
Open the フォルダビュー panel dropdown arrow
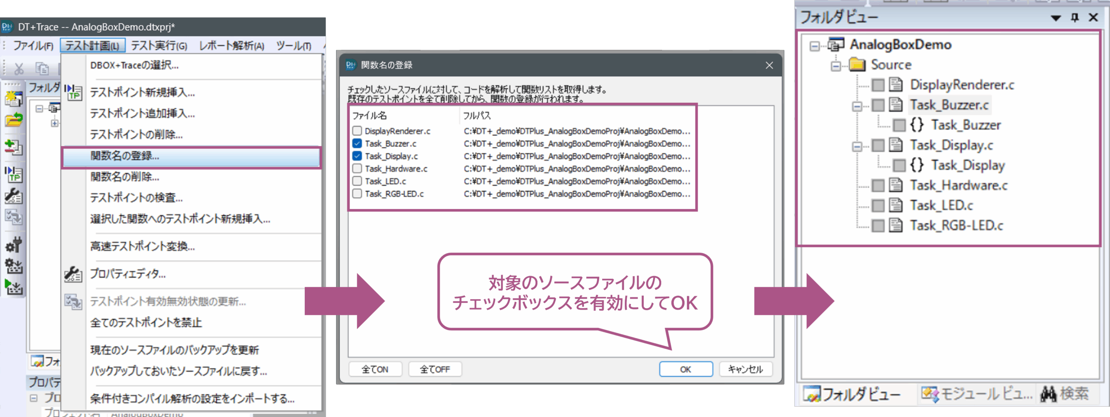coord(1056,18)
